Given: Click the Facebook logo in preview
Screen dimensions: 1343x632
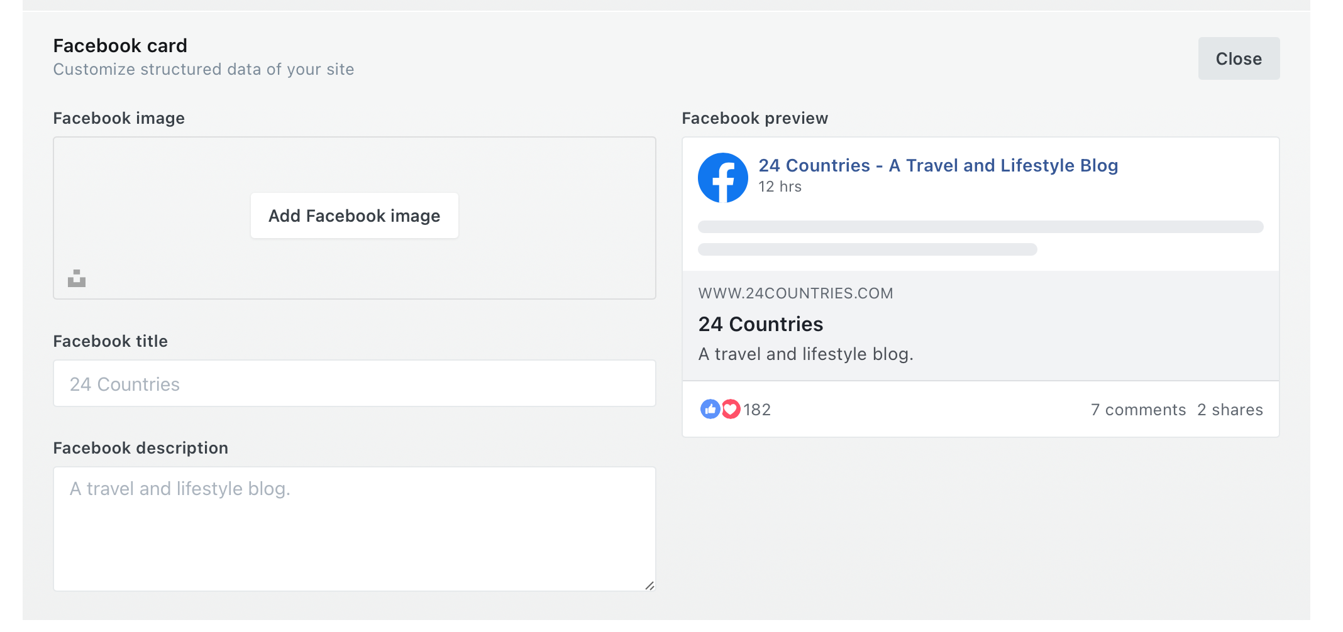Looking at the screenshot, I should pos(722,178).
